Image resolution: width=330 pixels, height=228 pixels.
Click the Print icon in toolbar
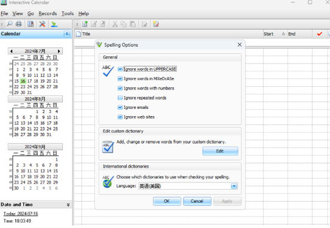tap(19, 24)
